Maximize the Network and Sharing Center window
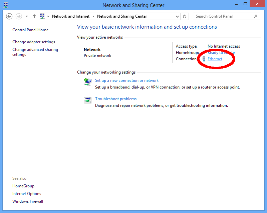The image size is (267, 213). [245, 4]
